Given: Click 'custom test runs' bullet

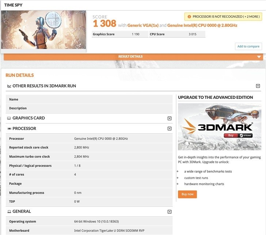Looking at the screenshot, I should pos(196,178).
